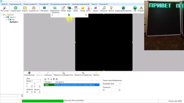This screenshot has height=103, width=184.
Task: Click the Sensor flask icon
Action: [89, 8]
